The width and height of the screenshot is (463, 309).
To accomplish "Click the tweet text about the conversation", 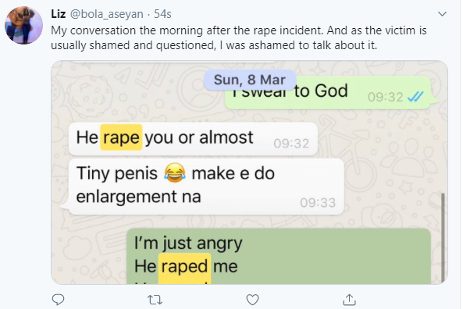I will 239,37.
